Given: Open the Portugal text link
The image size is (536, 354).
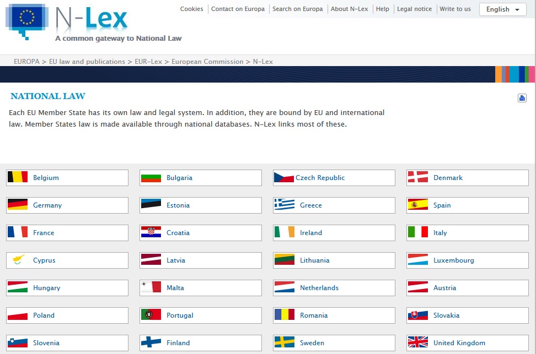Looking at the screenshot, I should (180, 315).
